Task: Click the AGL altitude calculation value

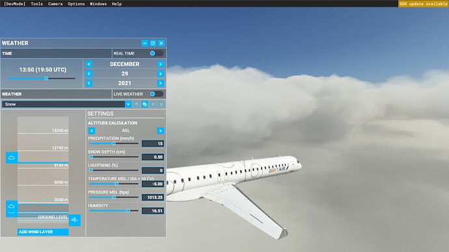Action: pos(126,131)
